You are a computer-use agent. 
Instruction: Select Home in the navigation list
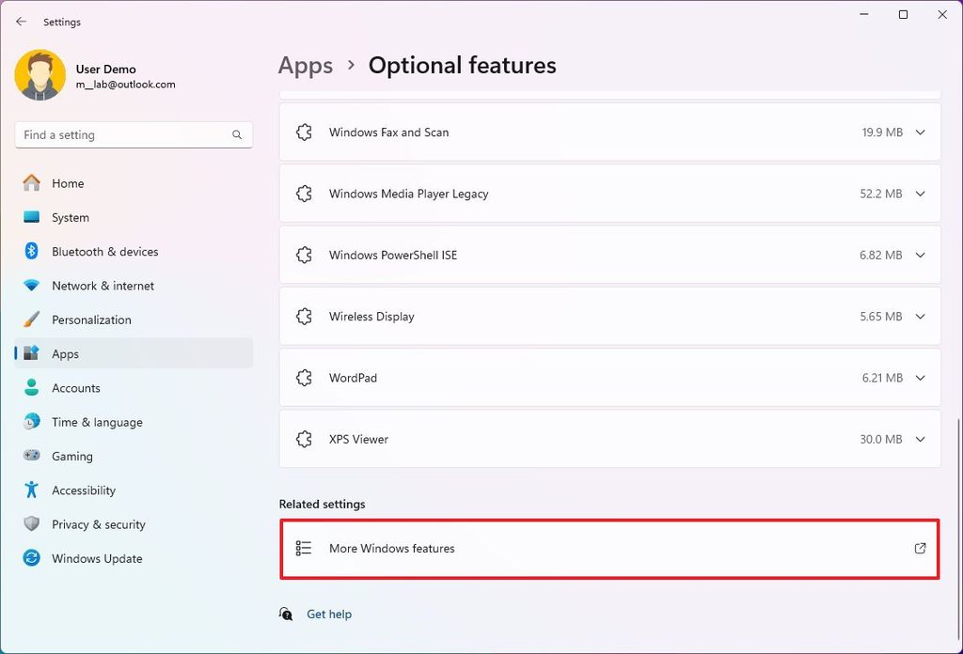[65, 182]
